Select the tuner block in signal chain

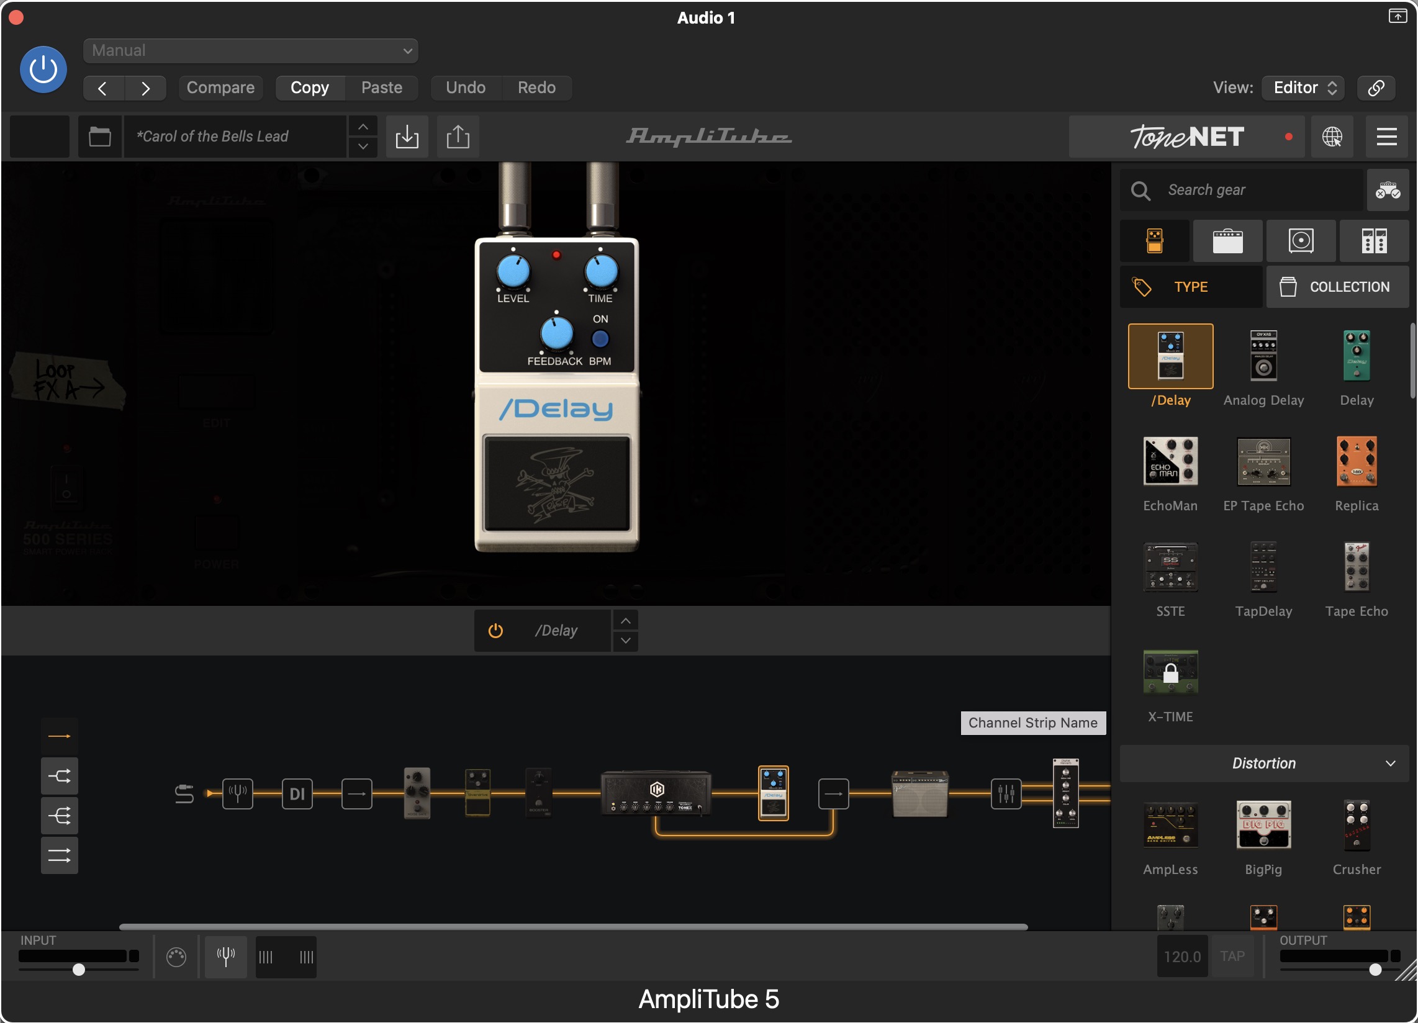point(238,794)
